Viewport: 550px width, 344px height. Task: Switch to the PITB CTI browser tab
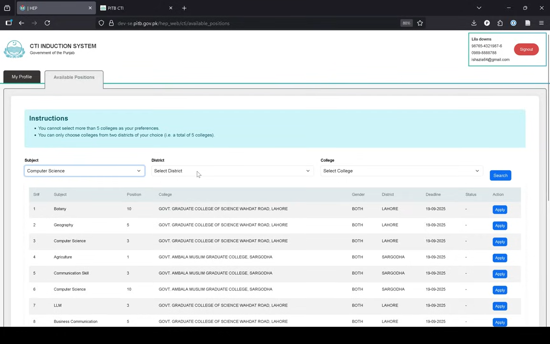click(x=134, y=8)
